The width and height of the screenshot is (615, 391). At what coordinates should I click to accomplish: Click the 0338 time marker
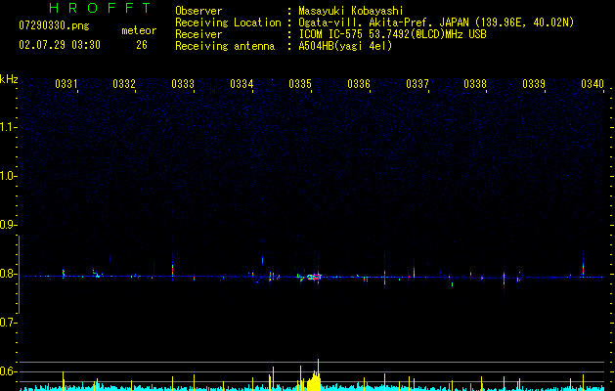click(x=475, y=84)
